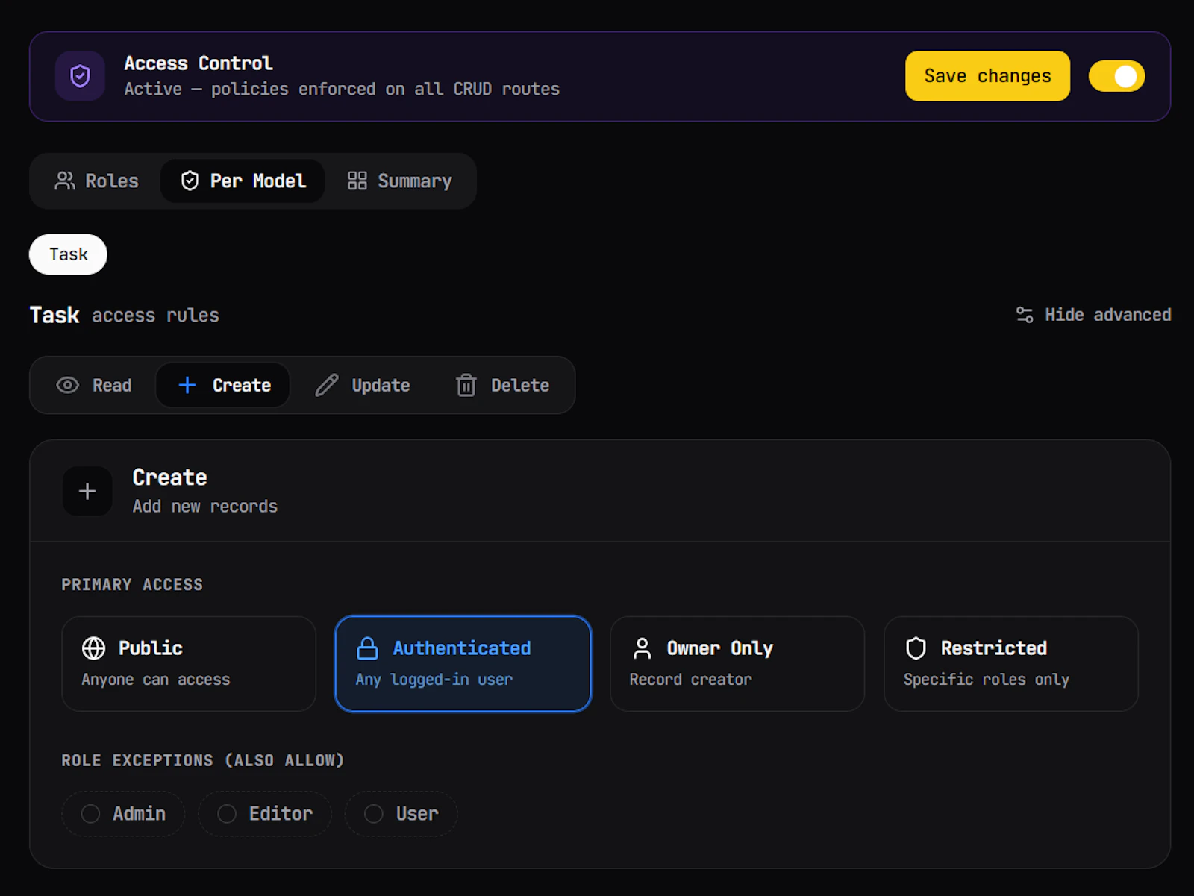Select the Update operation tab
This screenshot has width=1194, height=896.
363,385
